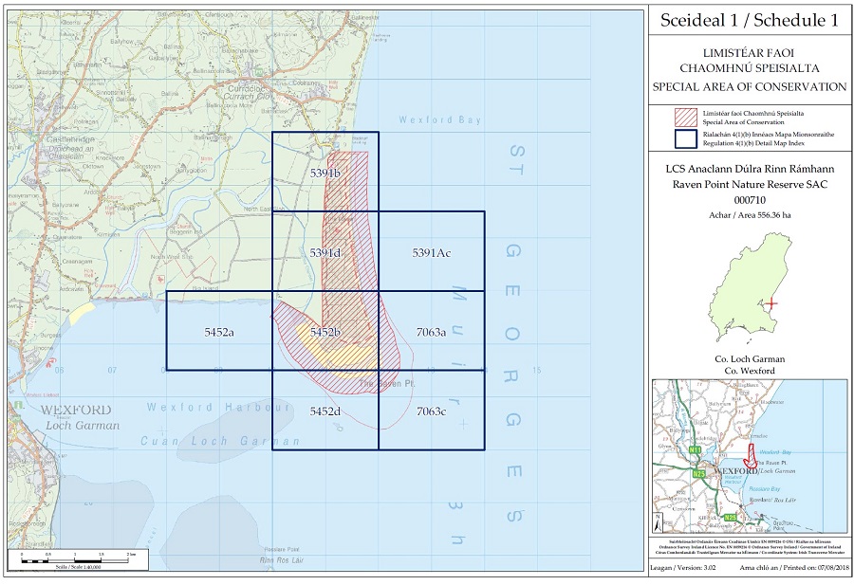Image resolution: width=854 pixels, height=585 pixels.
Task: Click 'LCS Anaclann Dúlra Rinn Rámhann'
Action: tap(750, 169)
